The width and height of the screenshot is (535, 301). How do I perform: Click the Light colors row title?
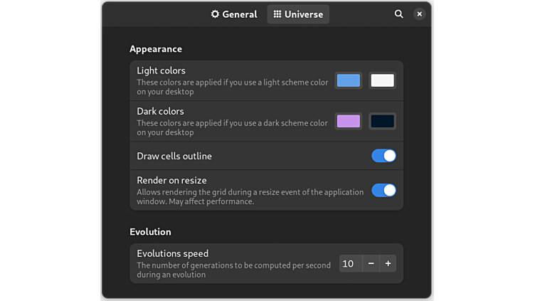coord(161,70)
